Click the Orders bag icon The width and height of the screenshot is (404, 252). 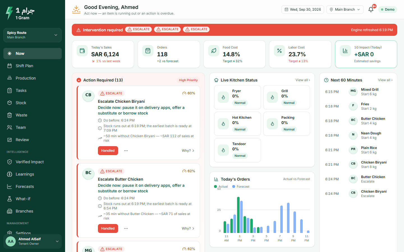pyautogui.click(x=148, y=51)
